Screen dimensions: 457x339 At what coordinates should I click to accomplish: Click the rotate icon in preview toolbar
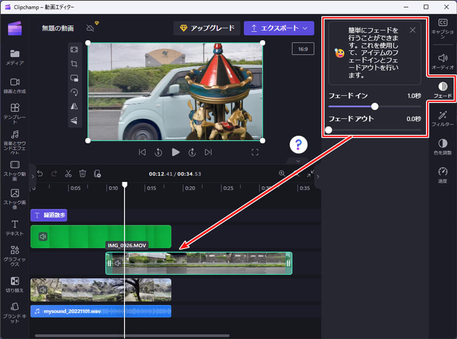tap(74, 92)
